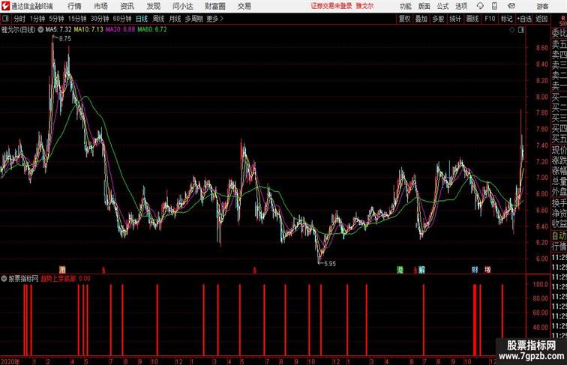The width and height of the screenshot is (567, 365).
Task: Expand the 更多 period options
Action: click(x=215, y=19)
